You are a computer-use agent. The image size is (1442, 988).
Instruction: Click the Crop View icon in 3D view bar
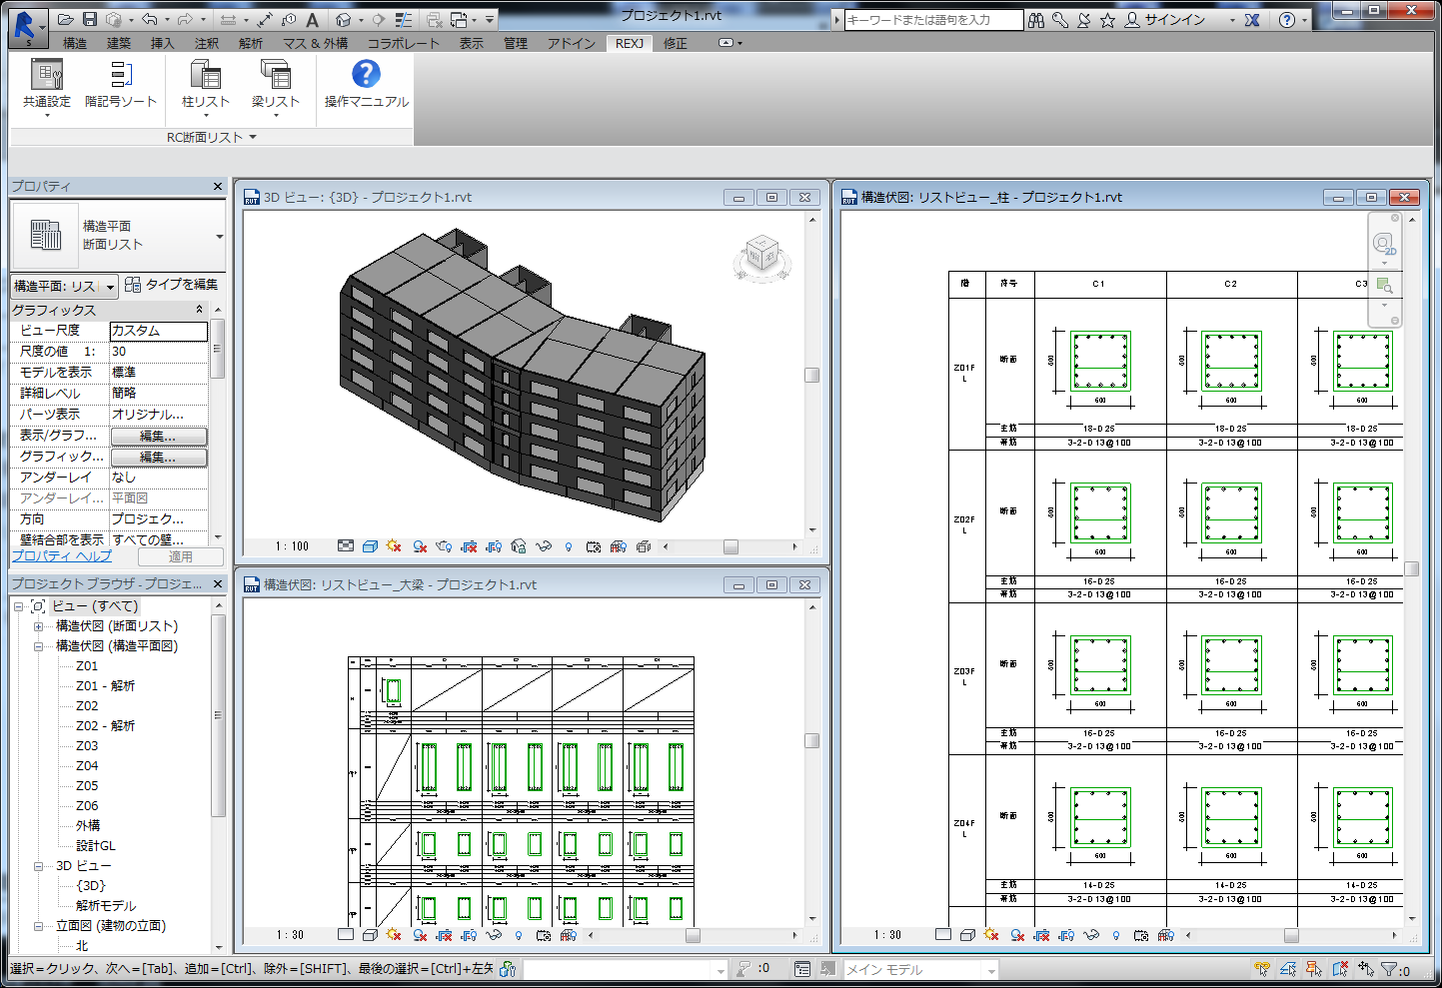click(x=469, y=546)
